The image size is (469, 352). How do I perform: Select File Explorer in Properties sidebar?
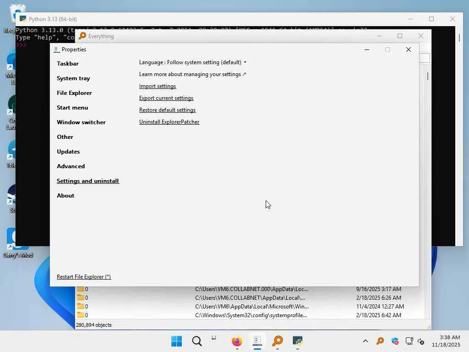pos(74,93)
